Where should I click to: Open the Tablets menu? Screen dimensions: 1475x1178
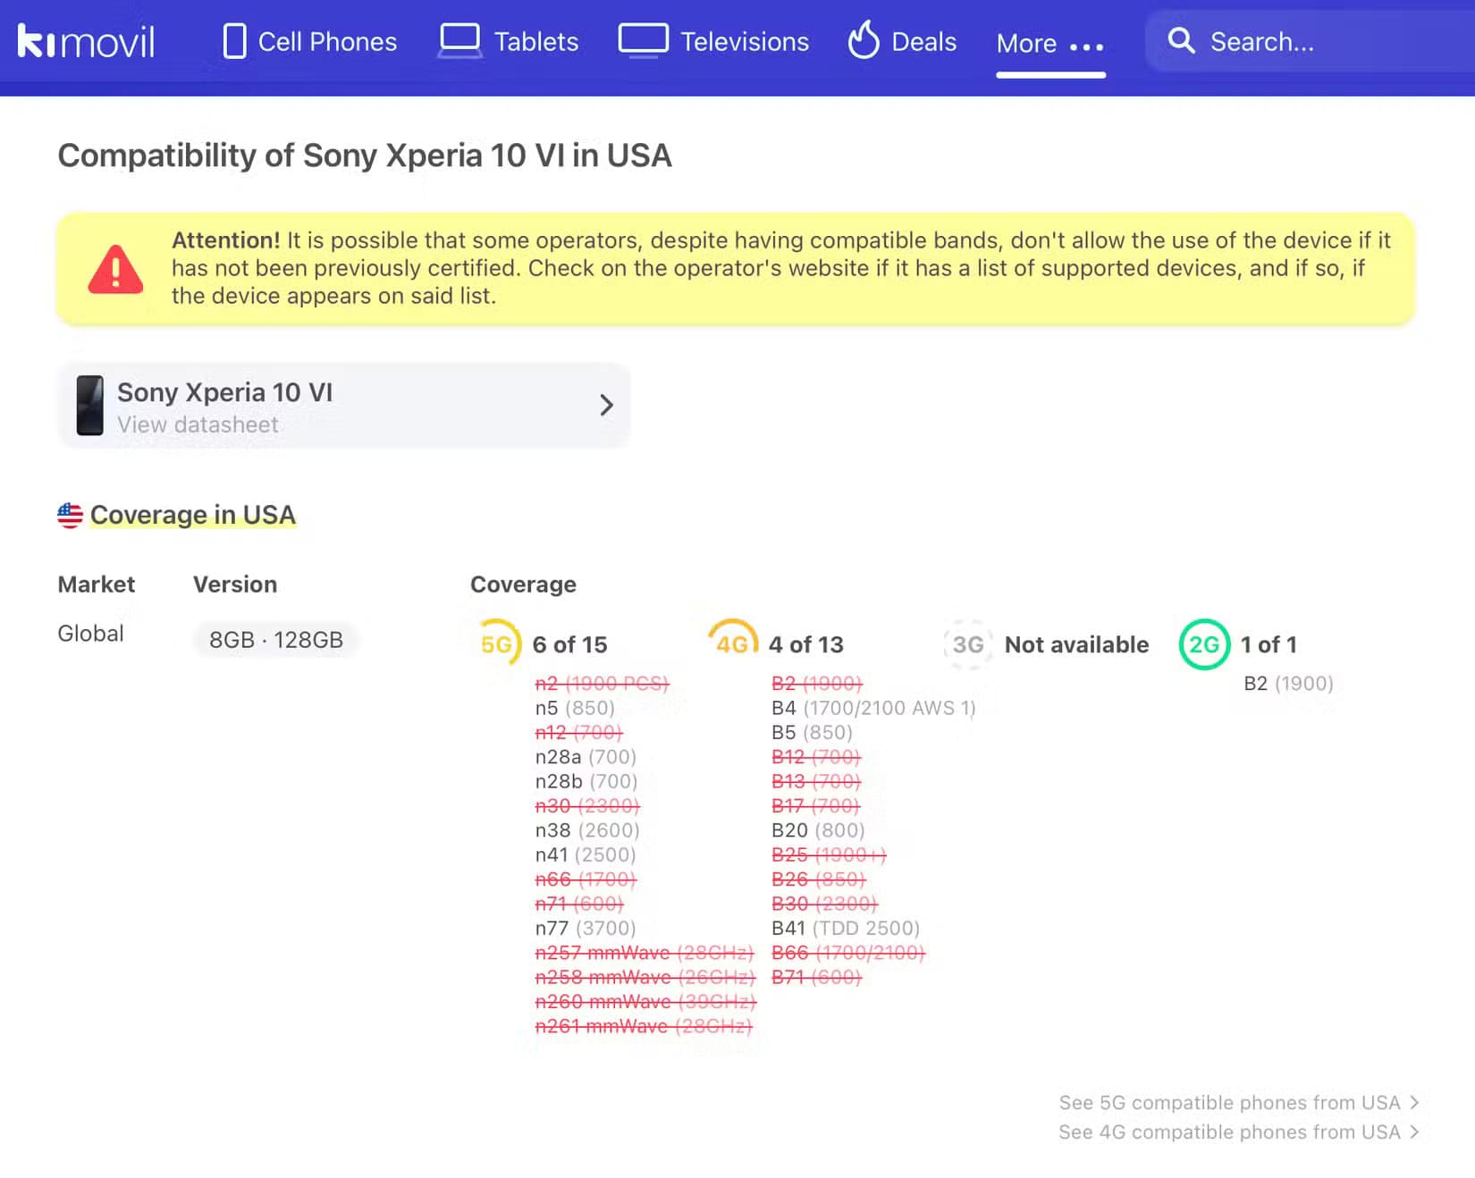(508, 41)
